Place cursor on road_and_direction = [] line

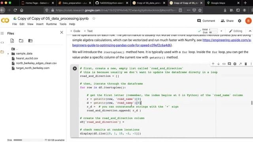coord(99,76)
